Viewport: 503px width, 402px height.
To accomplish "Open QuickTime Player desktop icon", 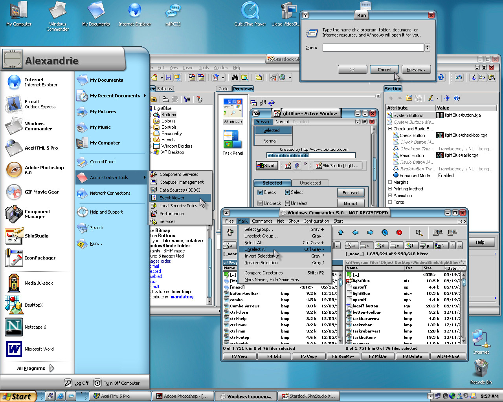I will 250,14.
